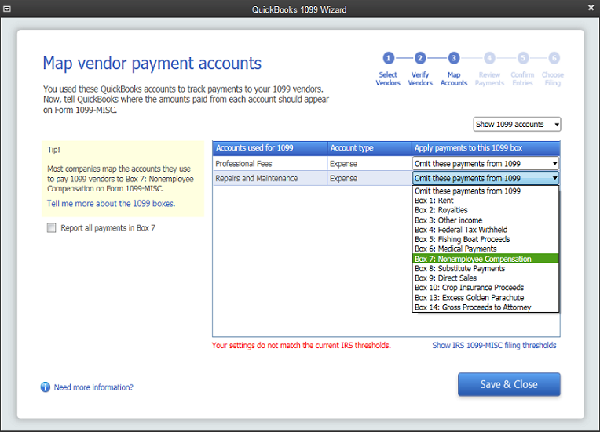This screenshot has width=600, height=432.
Task: Click Accounts used for 1099 column header
Action: click(270, 148)
